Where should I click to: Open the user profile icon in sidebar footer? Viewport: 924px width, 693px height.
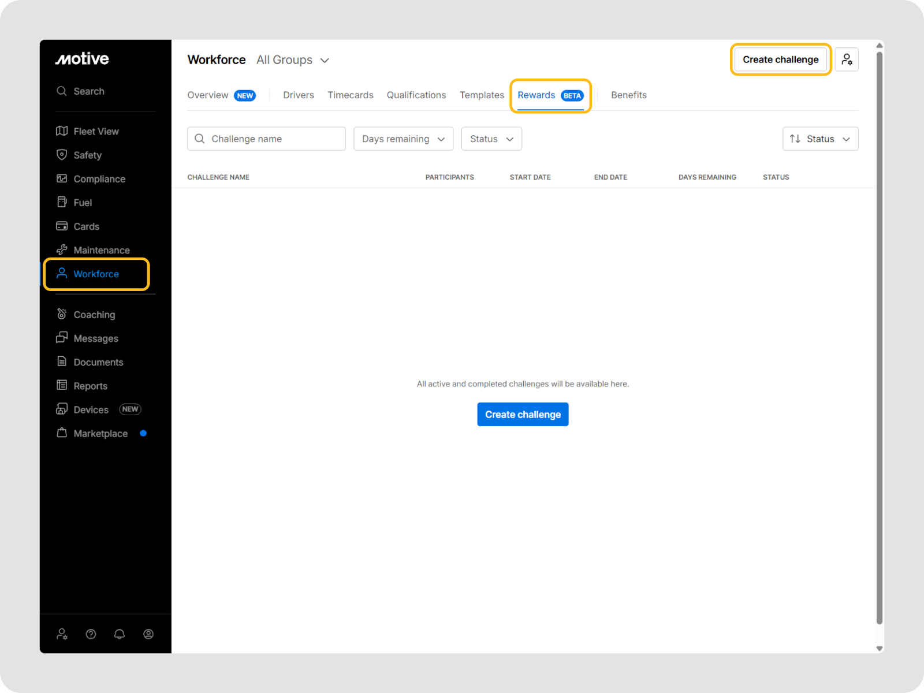click(x=148, y=634)
